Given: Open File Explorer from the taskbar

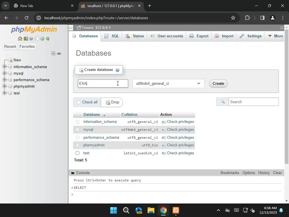Looking at the screenshot, I should point(151,210).
